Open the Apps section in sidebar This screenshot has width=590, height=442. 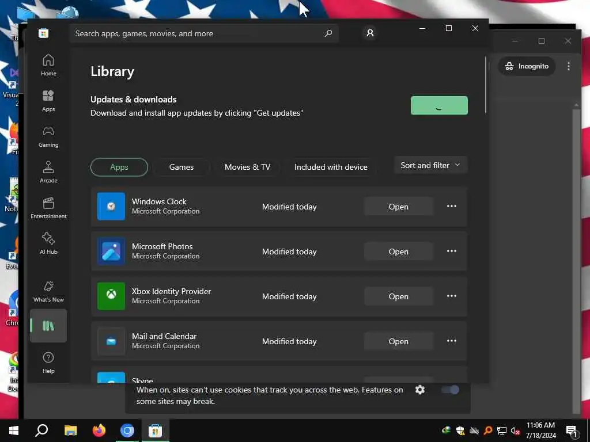(x=48, y=101)
